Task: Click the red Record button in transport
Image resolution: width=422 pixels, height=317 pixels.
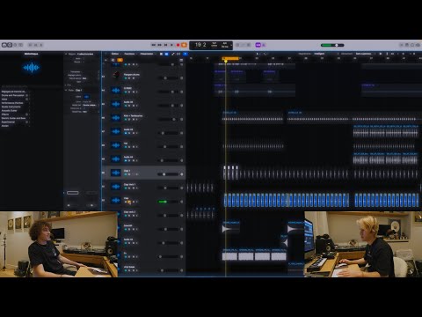Action: (x=178, y=45)
